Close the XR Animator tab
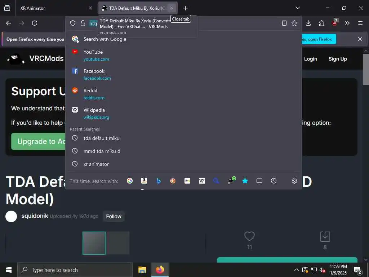 point(90,8)
